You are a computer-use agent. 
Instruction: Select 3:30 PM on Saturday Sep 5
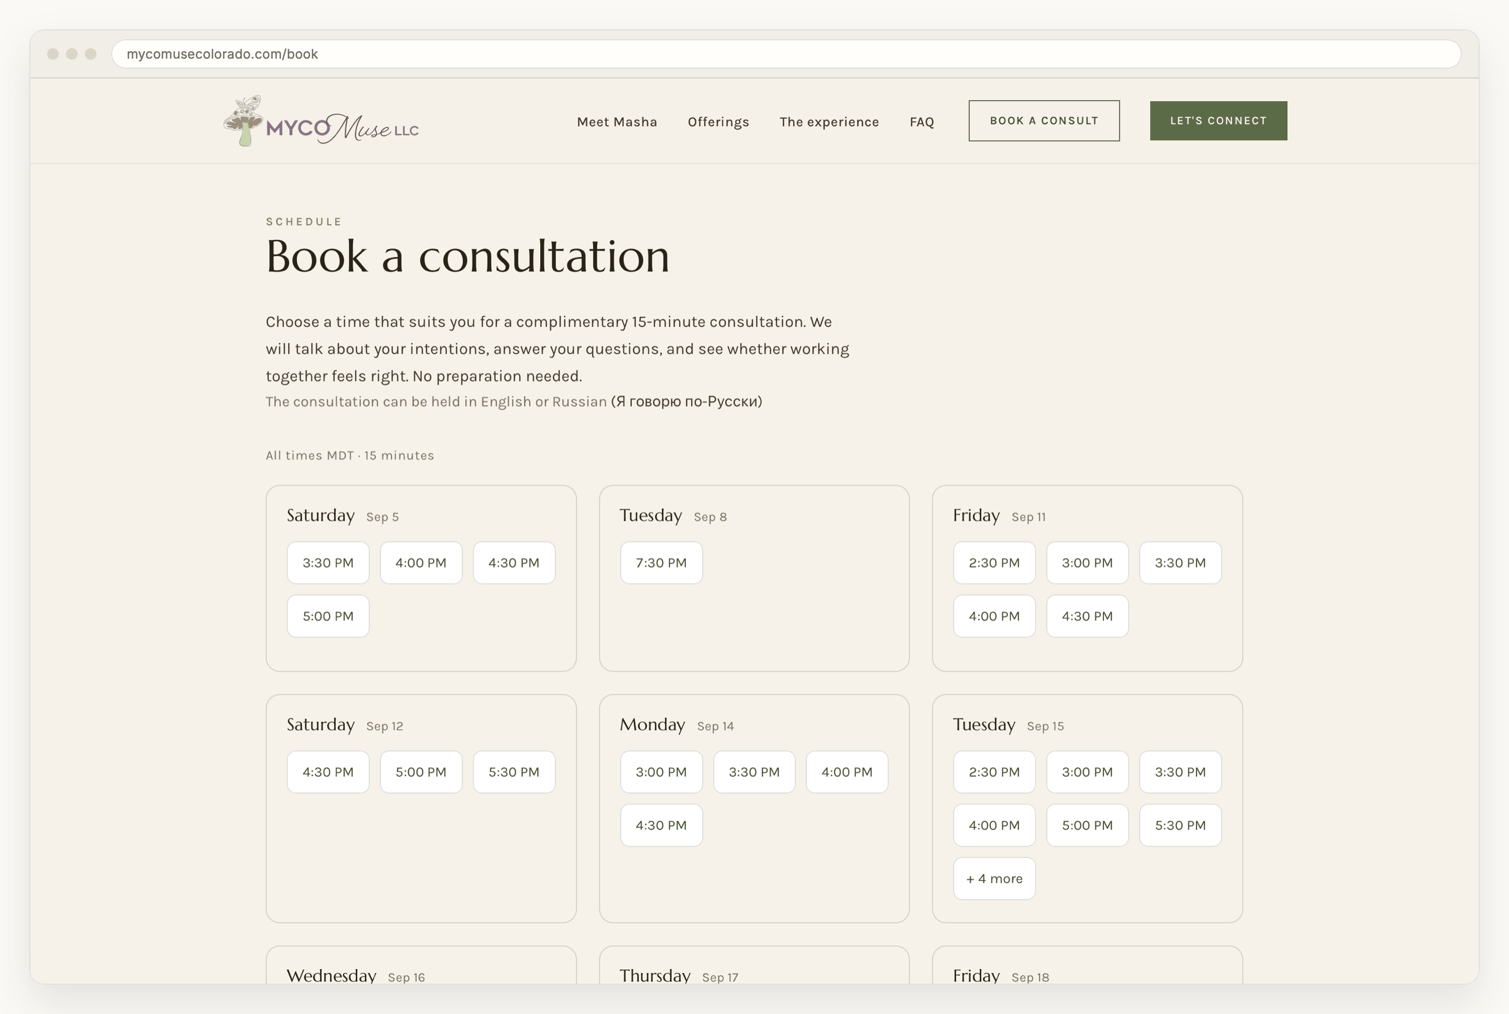328,563
